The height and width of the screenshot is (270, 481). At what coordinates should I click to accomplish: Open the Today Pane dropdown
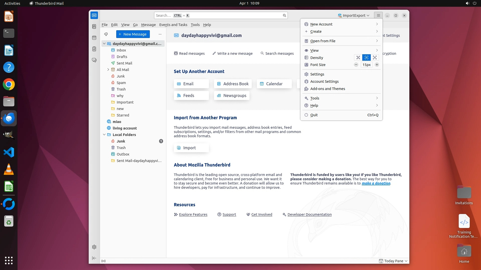(x=394, y=261)
